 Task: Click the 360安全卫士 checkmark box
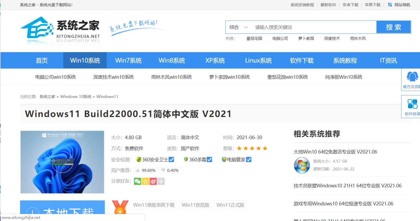pos(171,159)
